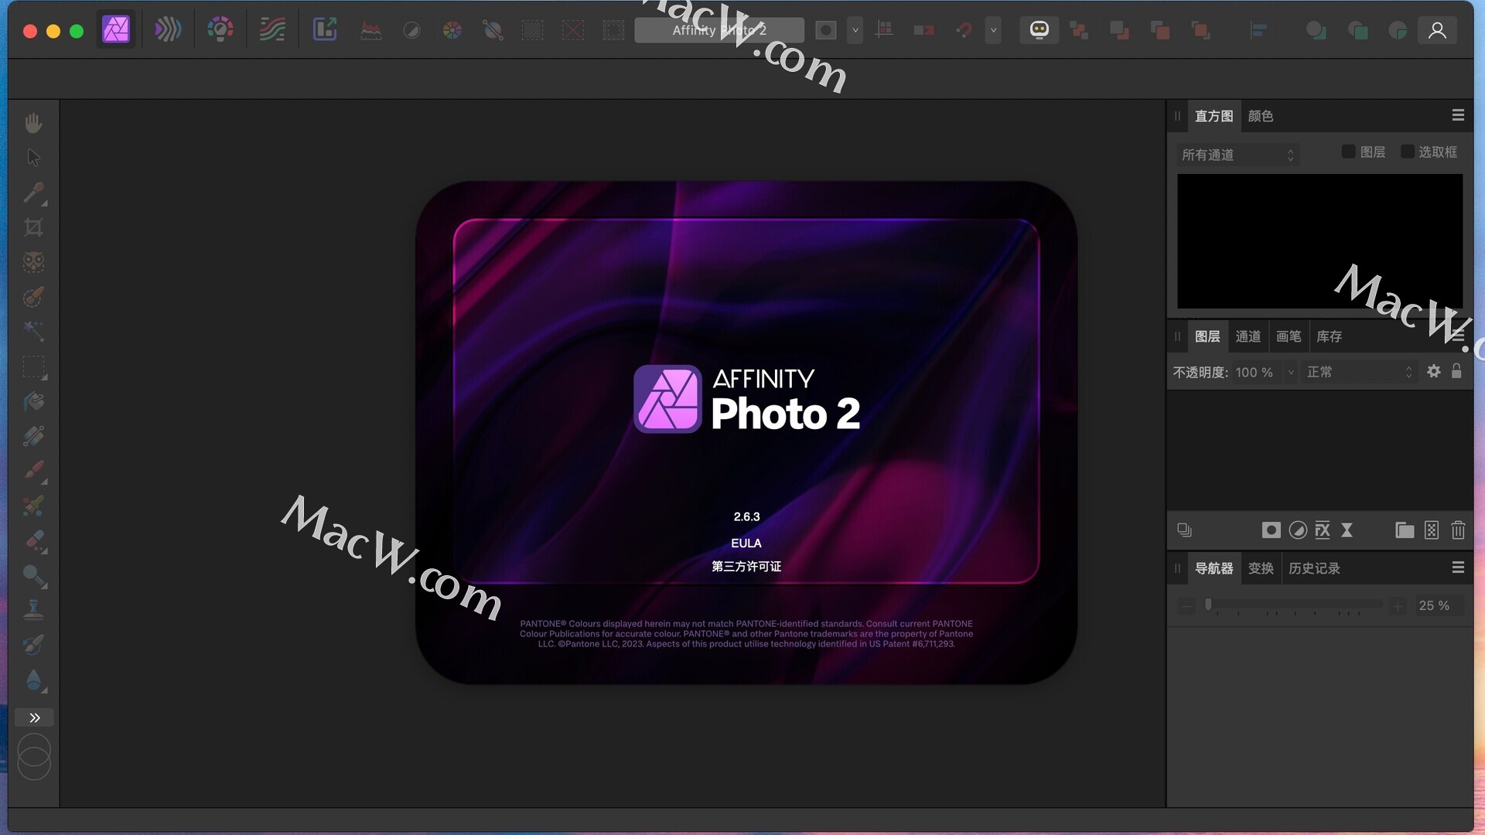The height and width of the screenshot is (835, 1485).
Task: Open the Alignment options icon
Action: (x=1258, y=31)
